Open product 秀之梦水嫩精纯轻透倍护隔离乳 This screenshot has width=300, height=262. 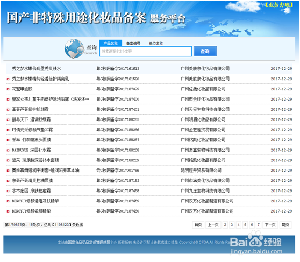(x=40, y=79)
